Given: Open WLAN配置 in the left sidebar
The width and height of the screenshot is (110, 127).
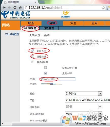Looking at the screenshot, I should tap(12, 34).
